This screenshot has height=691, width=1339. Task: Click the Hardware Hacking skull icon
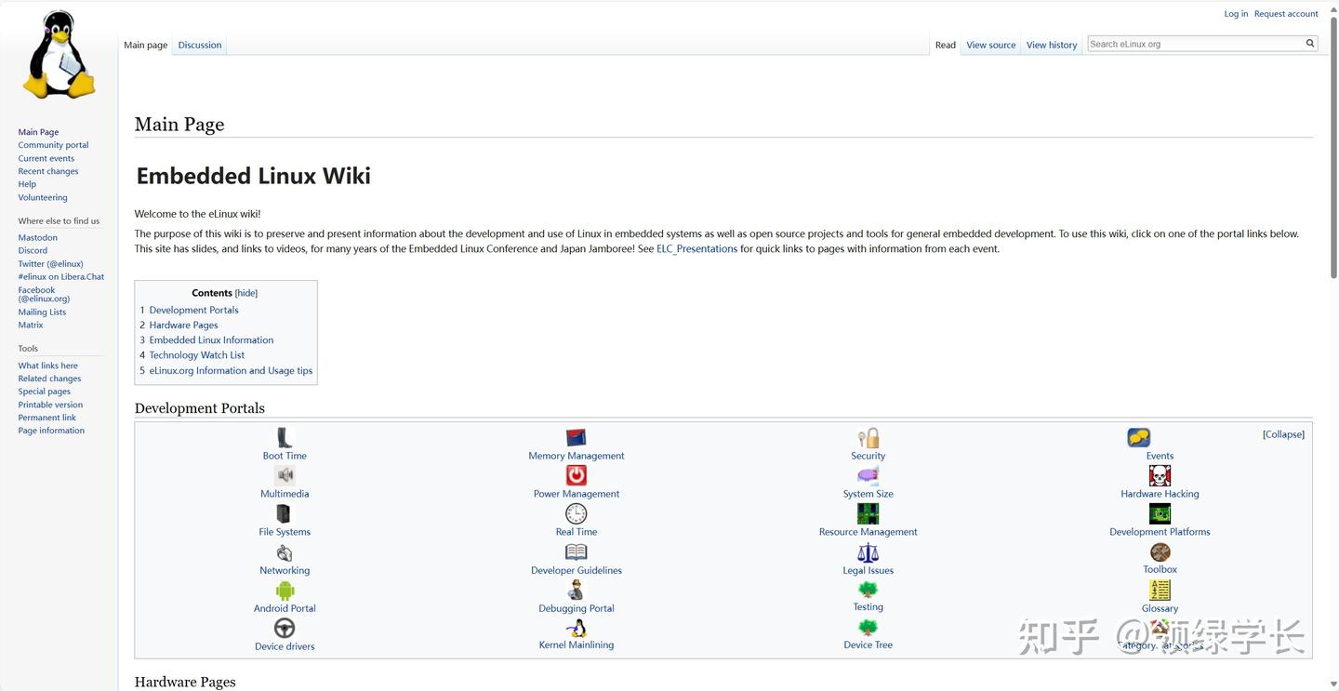[x=1160, y=476]
